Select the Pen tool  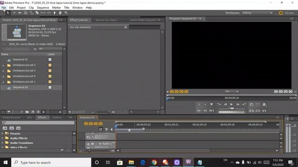pyautogui.click(x=54, y=13)
